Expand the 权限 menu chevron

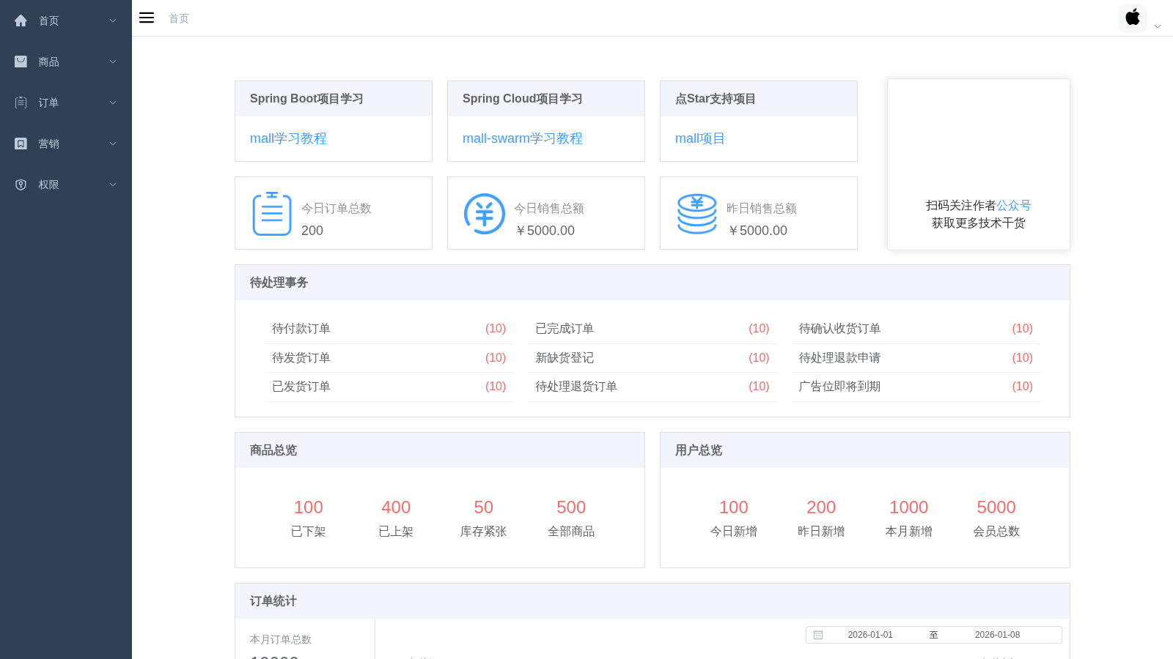click(113, 185)
